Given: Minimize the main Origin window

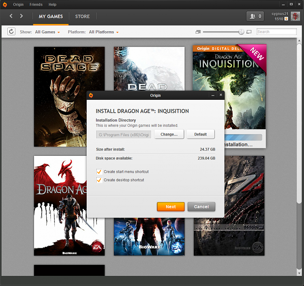Looking at the screenshot, I should point(283,4).
